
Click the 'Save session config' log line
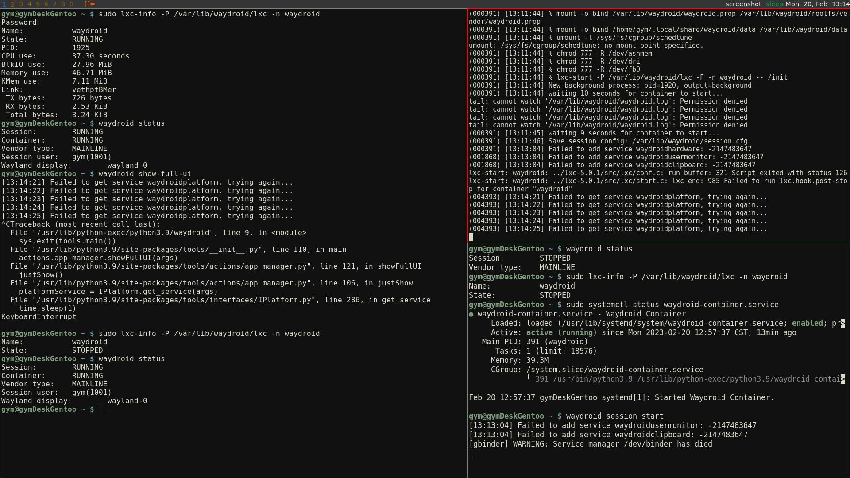pos(608,141)
